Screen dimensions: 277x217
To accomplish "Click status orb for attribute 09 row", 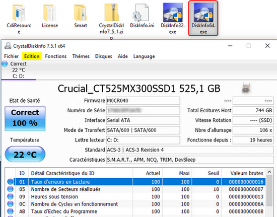I will click(x=10, y=196).
